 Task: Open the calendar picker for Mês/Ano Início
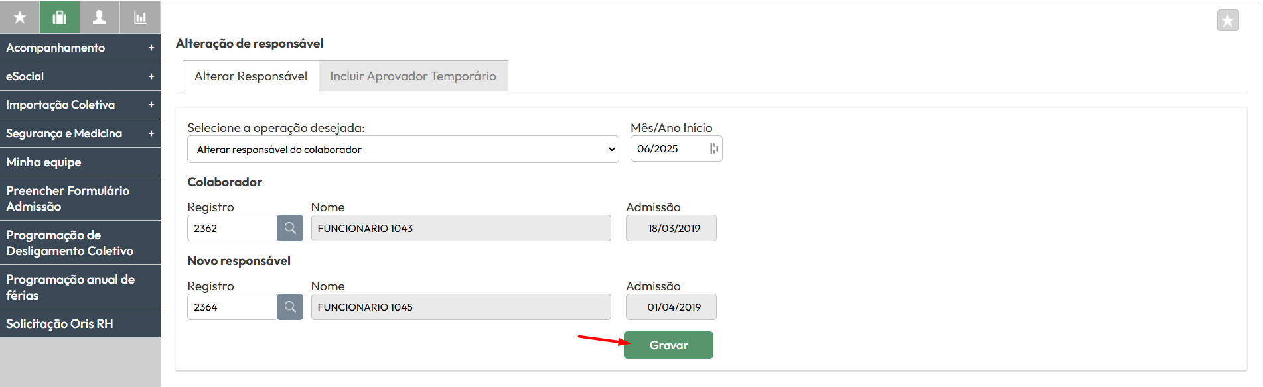(713, 148)
